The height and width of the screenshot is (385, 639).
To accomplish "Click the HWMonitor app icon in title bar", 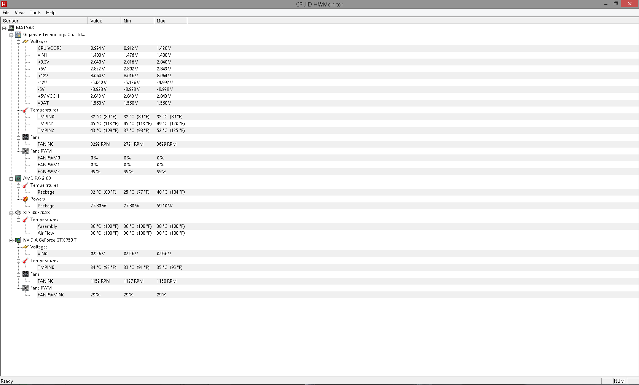I will coord(4,4).
